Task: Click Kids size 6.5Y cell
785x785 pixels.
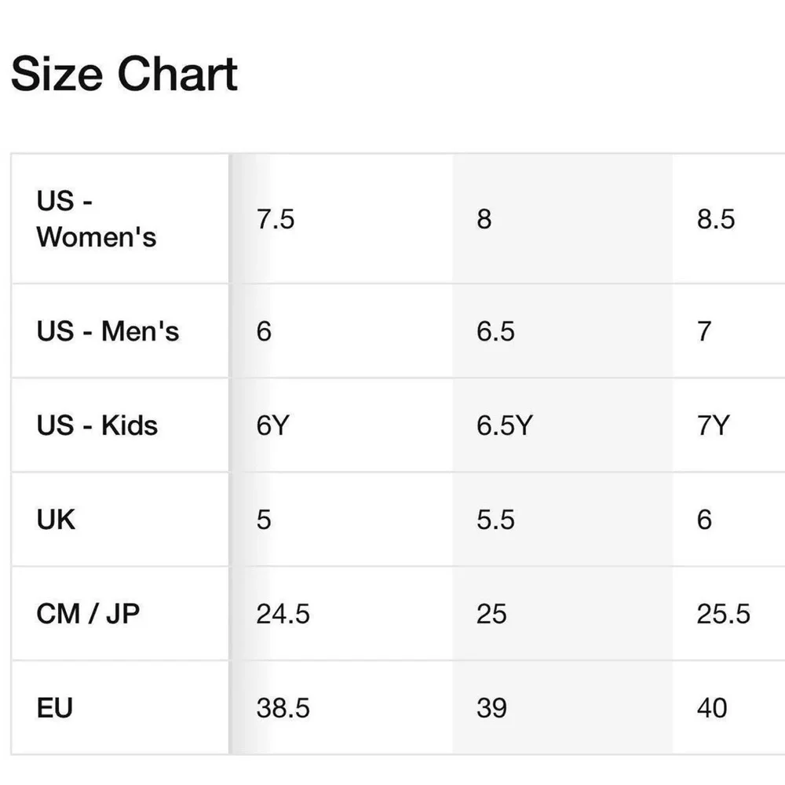Action: pos(504,425)
